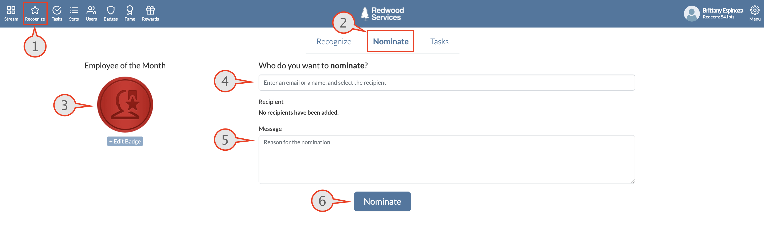Open the Users icon
The image size is (764, 249).
point(91,10)
